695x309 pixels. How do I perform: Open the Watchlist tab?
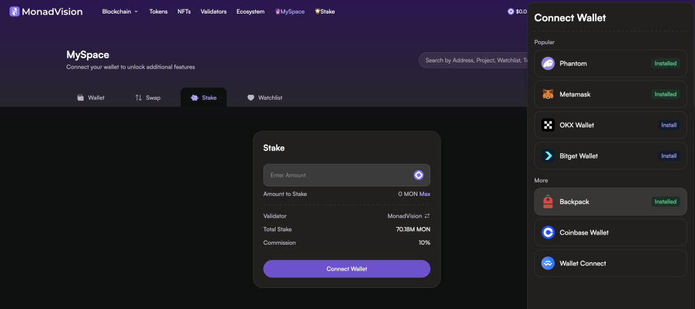coord(264,98)
